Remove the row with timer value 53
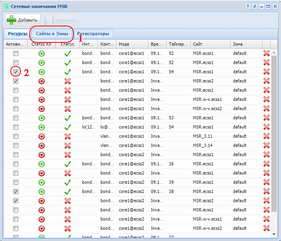 [x=266, y=118]
